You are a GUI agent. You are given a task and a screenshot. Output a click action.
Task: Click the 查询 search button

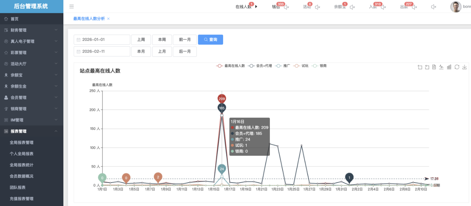(x=210, y=40)
